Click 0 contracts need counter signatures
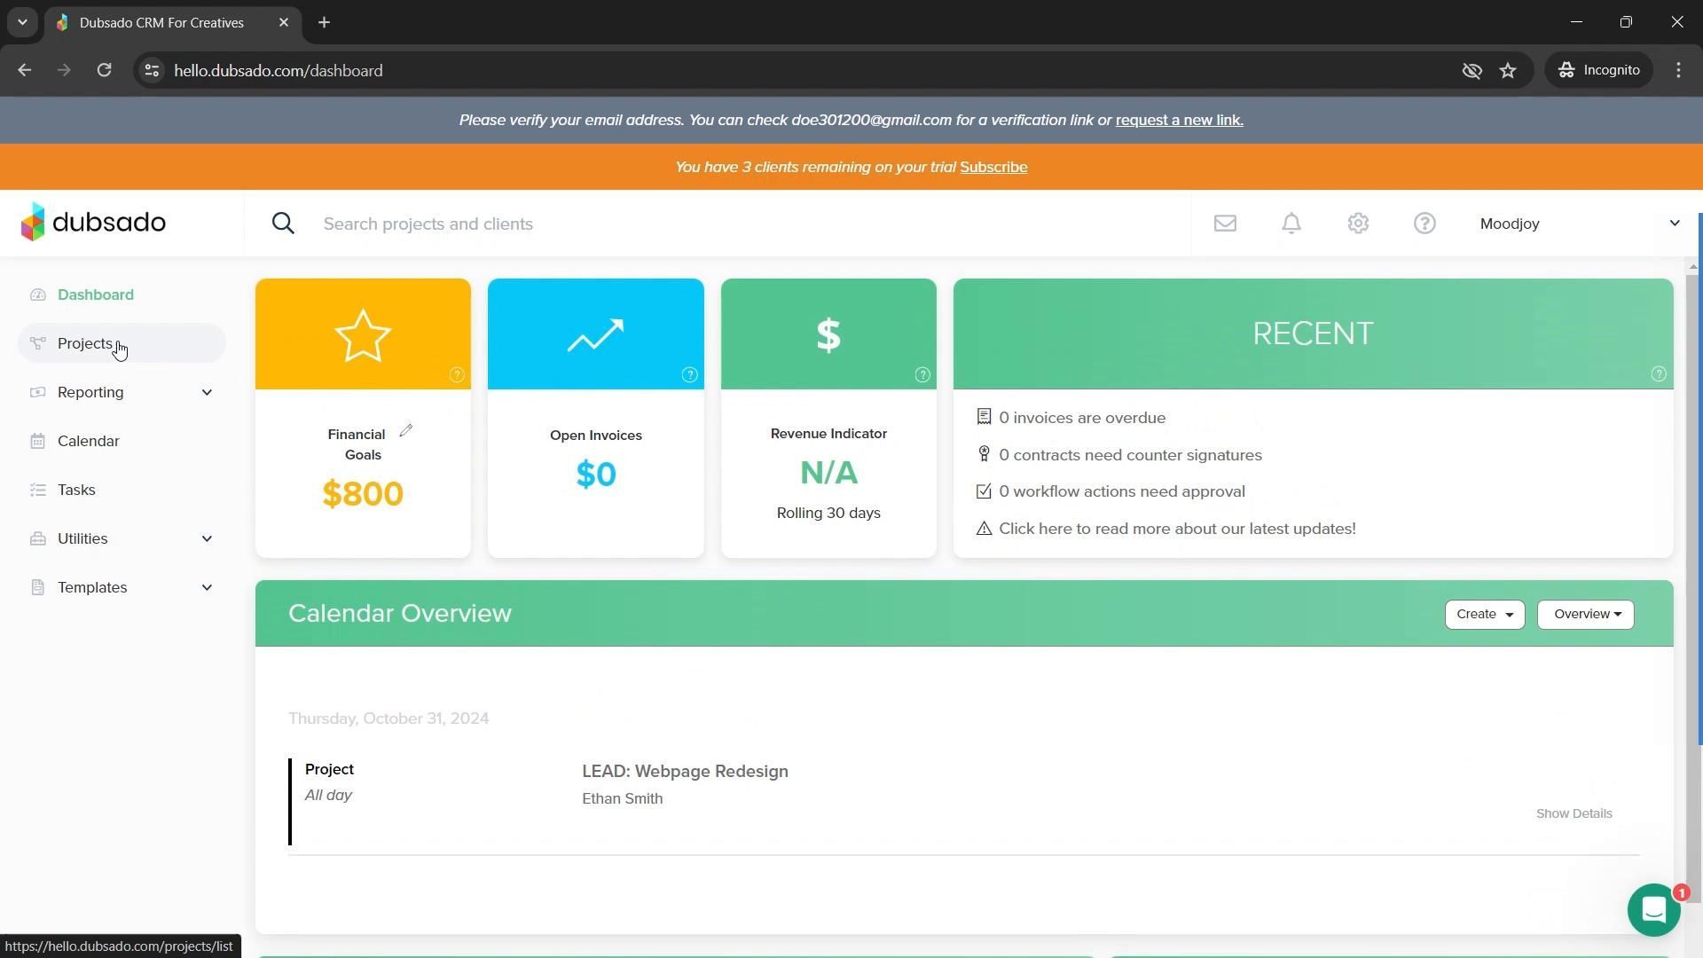 click(1129, 455)
